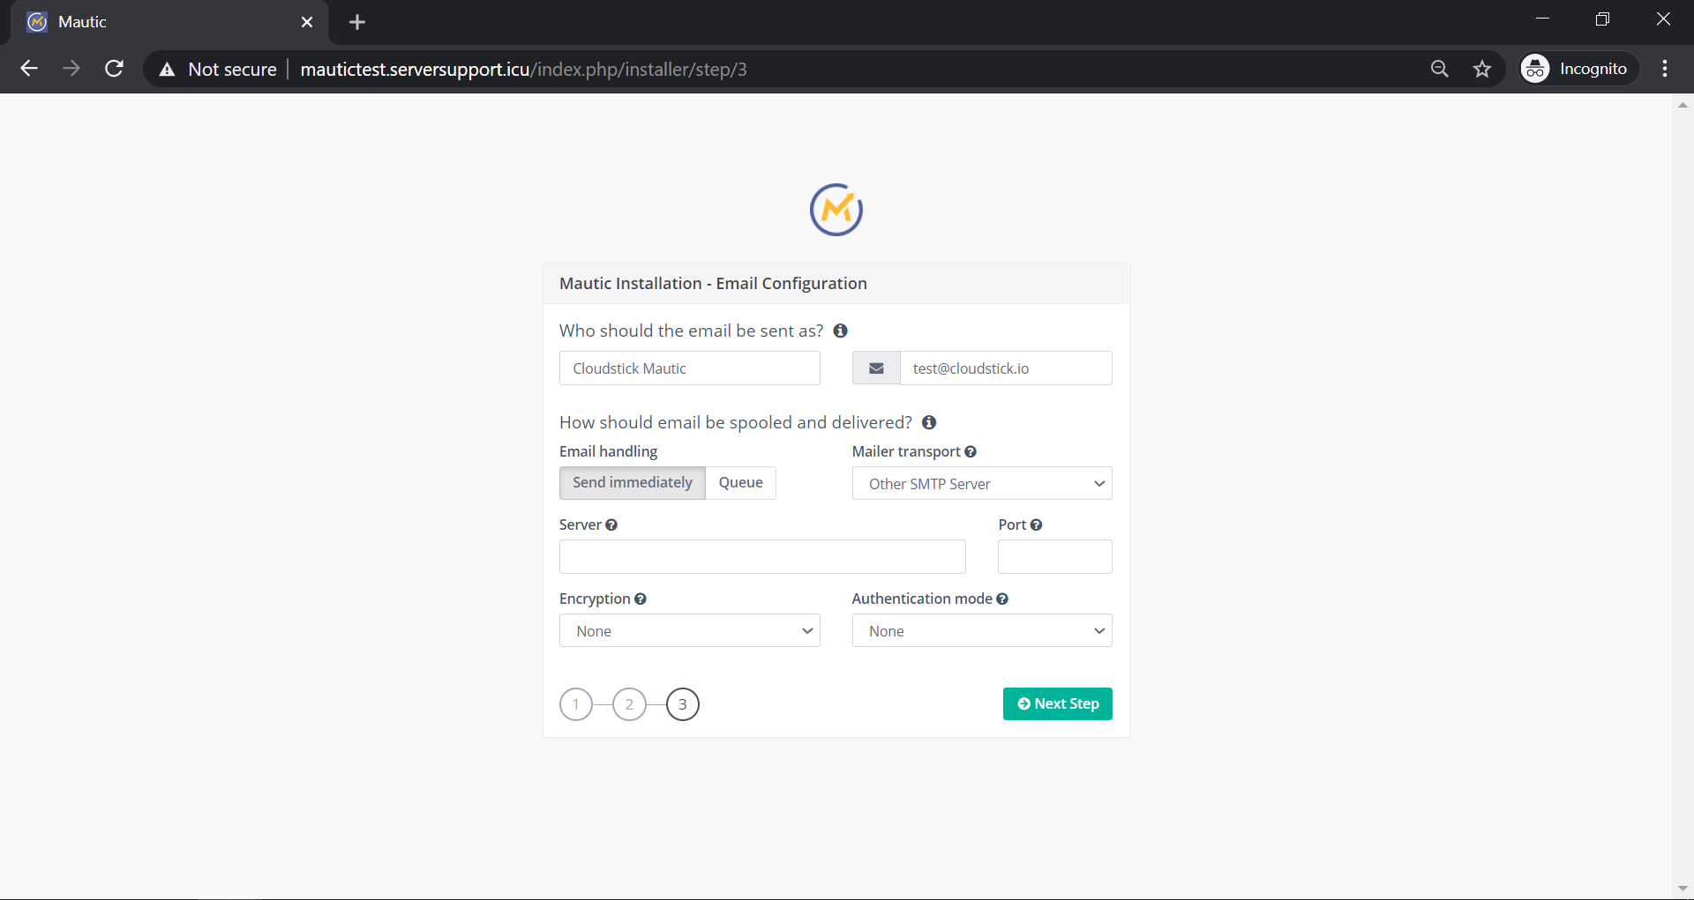This screenshot has height=900, width=1694.
Task: Open the Authentication mode dropdown
Action: (981, 631)
